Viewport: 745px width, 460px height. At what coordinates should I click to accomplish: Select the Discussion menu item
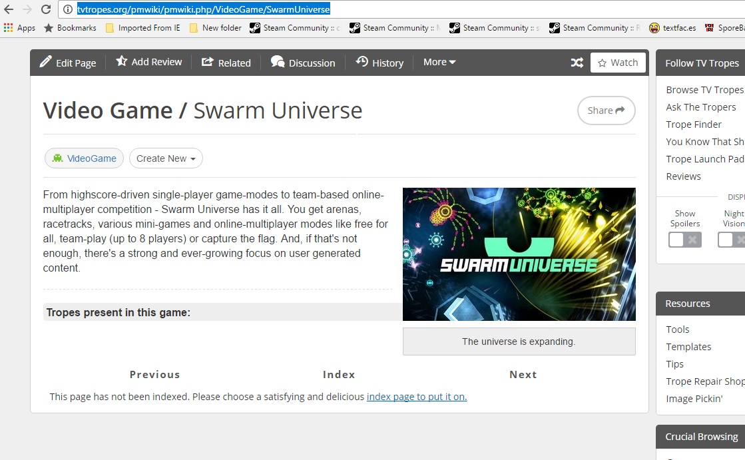tap(312, 63)
